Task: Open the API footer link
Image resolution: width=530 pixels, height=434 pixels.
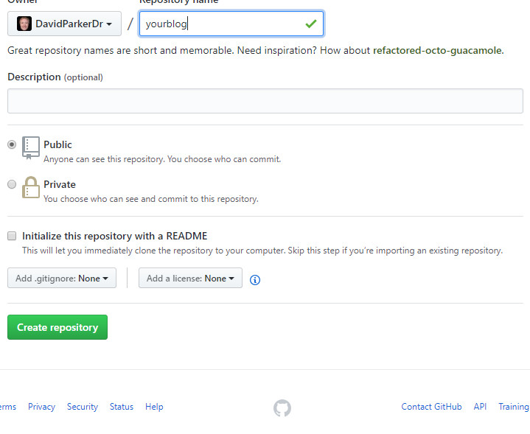Action: (x=480, y=407)
